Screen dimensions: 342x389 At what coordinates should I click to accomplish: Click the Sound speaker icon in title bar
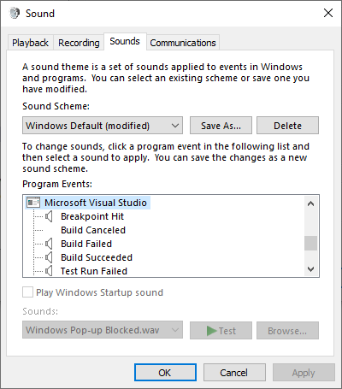click(15, 13)
